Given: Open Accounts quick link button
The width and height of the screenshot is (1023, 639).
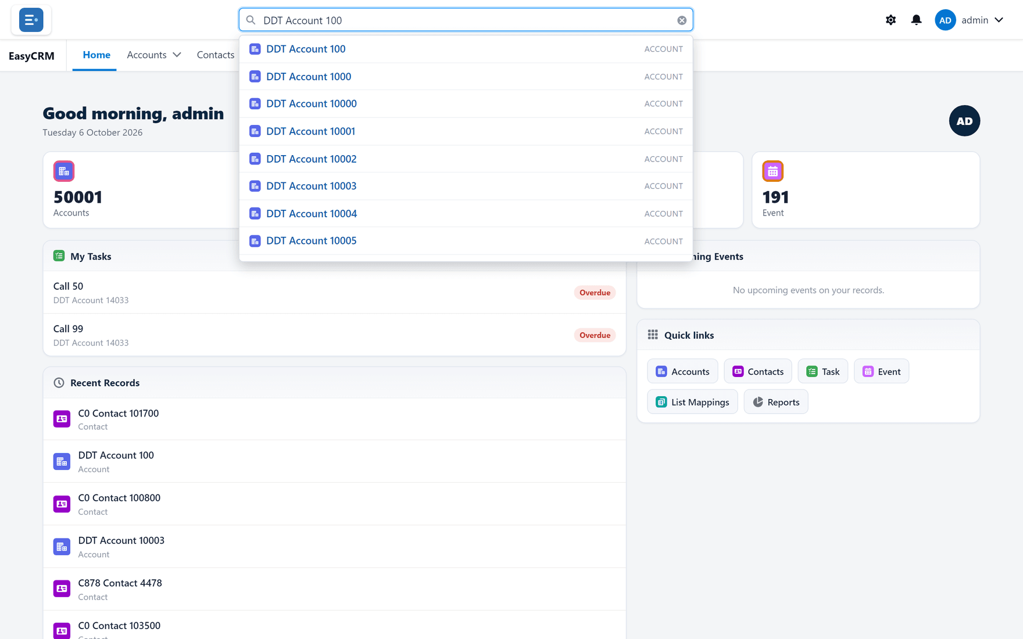Looking at the screenshot, I should (682, 371).
